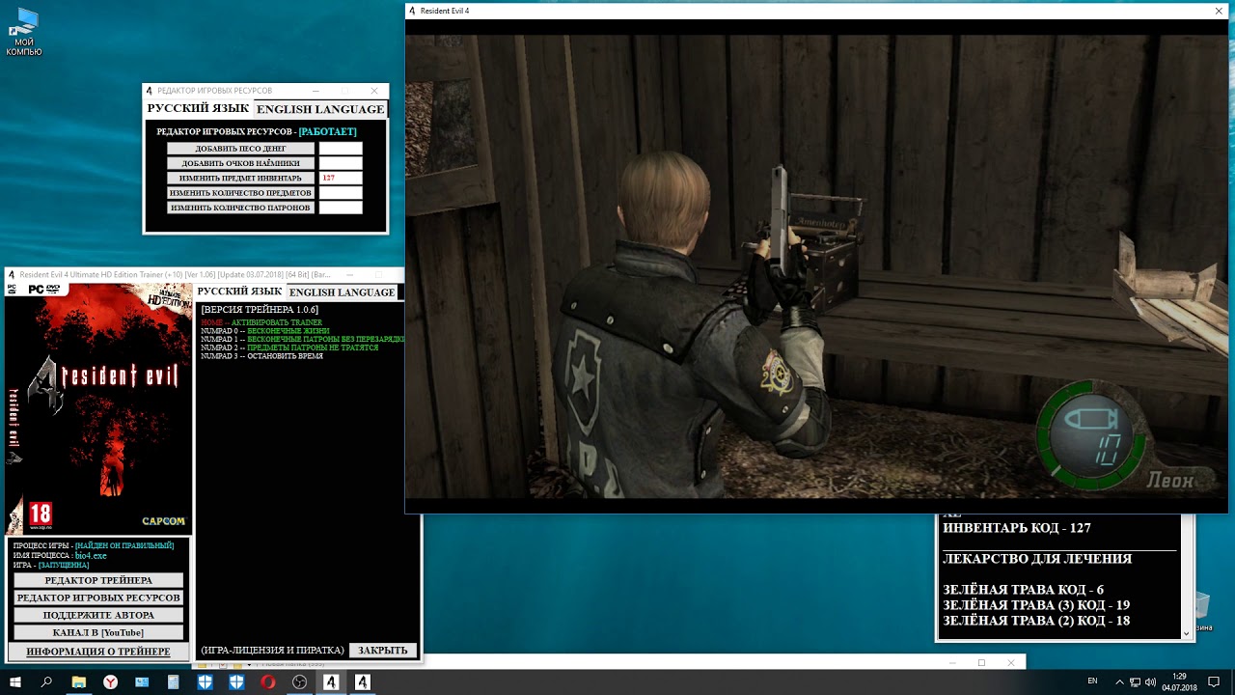
Task: Focus the mercenaries points input field
Action: coord(341,163)
